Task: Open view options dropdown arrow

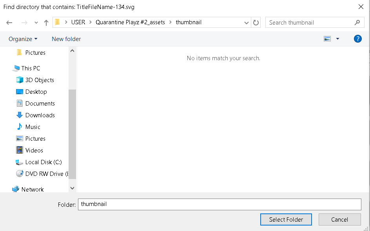Action: pos(338,39)
